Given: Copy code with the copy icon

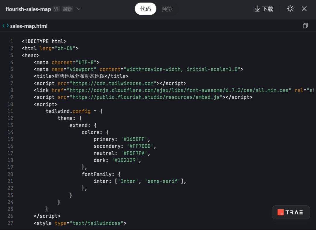Looking at the screenshot, I should 305,26.
